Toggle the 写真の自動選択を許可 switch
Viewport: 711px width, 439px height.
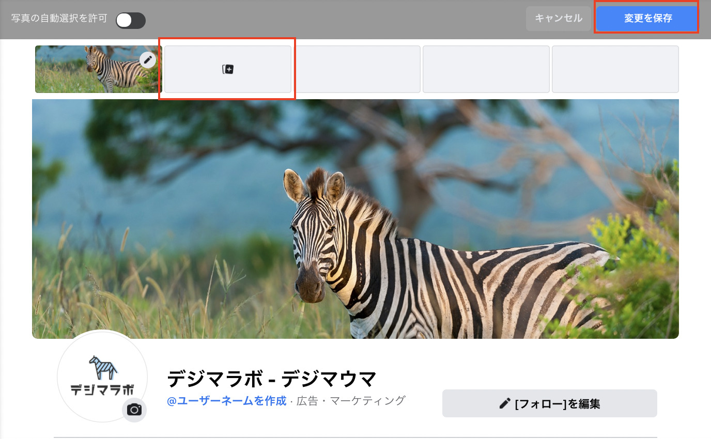point(130,20)
